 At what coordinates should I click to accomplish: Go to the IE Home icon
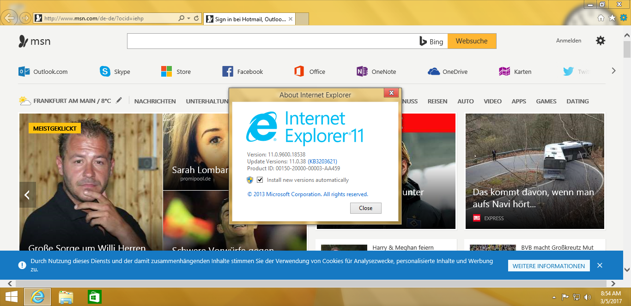tap(601, 18)
